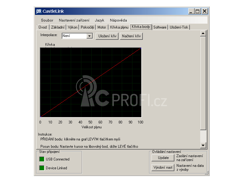Screen dimensions: 243x182
Task: Switch to the Pokročilý tab
Action: (87, 27)
